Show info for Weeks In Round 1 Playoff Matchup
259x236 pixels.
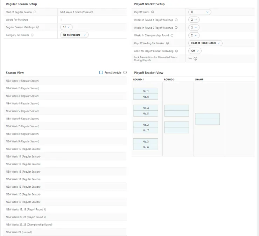pos(176,20)
